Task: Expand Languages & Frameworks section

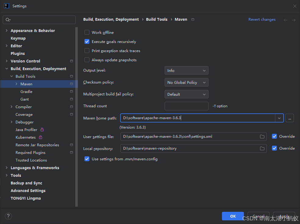Action: [x=7, y=168]
